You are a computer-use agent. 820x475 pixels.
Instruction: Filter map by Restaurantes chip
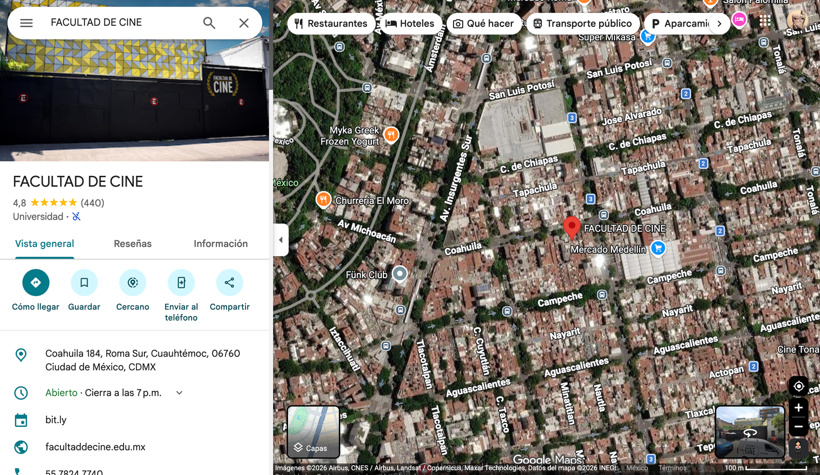[331, 24]
